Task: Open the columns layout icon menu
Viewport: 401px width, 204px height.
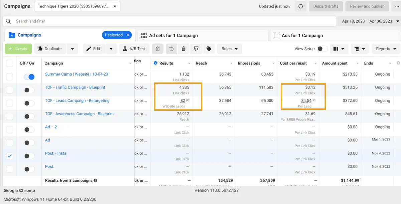Action: point(339,49)
